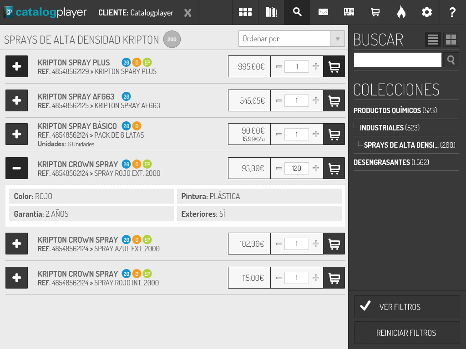
Task: Increase quantity for Kripton Spray Básico
Action: click(316, 134)
